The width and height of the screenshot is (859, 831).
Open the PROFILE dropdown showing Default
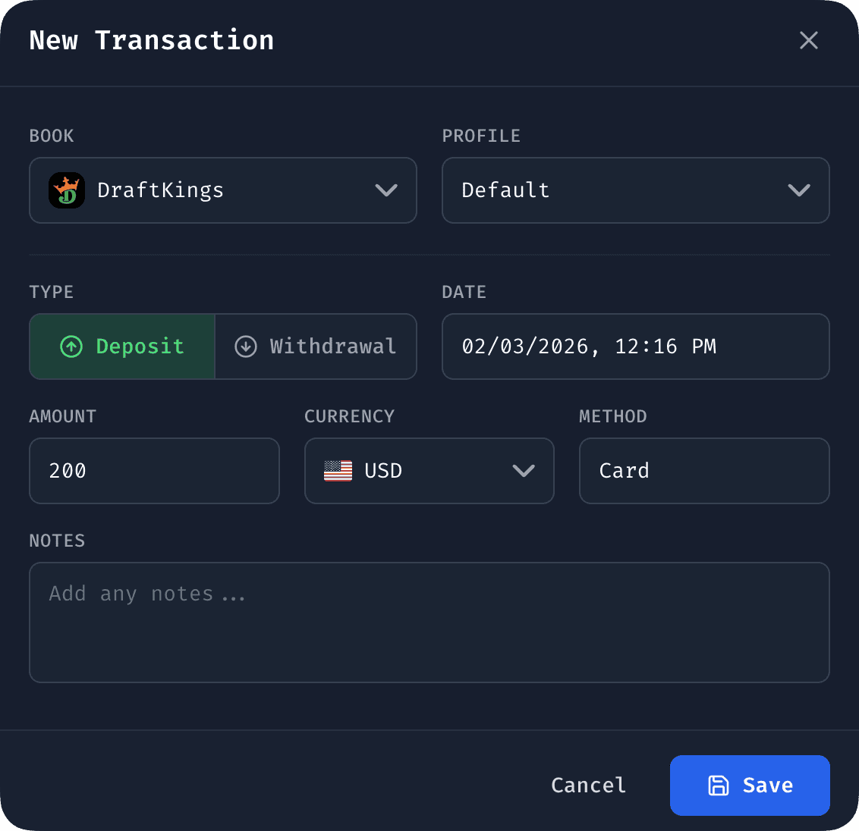[636, 190]
